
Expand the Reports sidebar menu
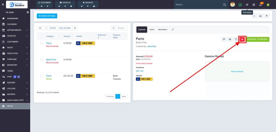pos(15,94)
